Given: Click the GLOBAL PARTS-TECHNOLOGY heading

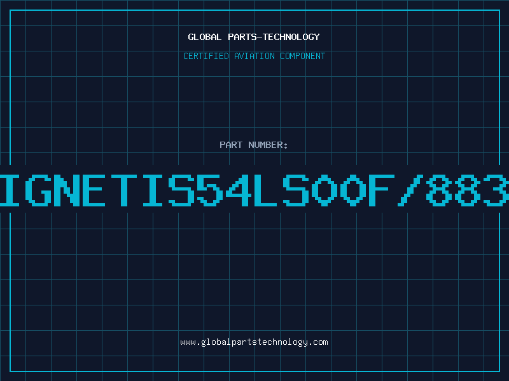Looking at the screenshot, I should pos(254,37).
